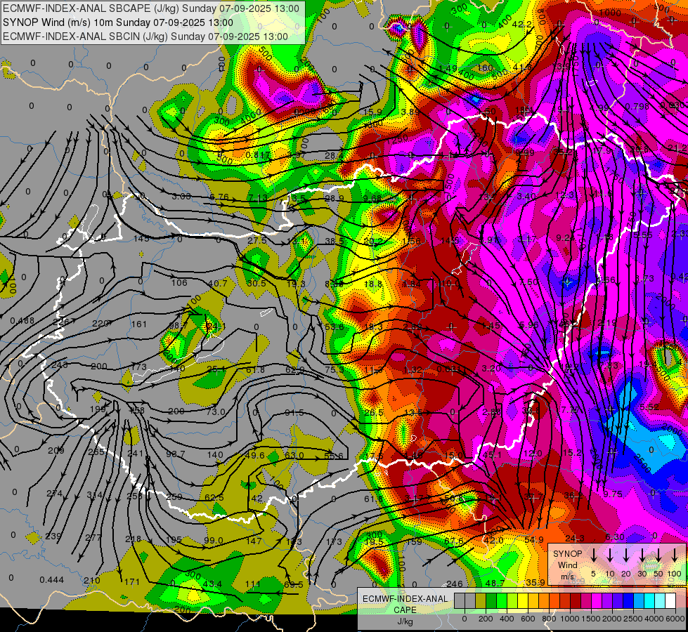Click the pure blue CAPE legend swatch
The height and width of the screenshot is (632, 688).
(628, 601)
